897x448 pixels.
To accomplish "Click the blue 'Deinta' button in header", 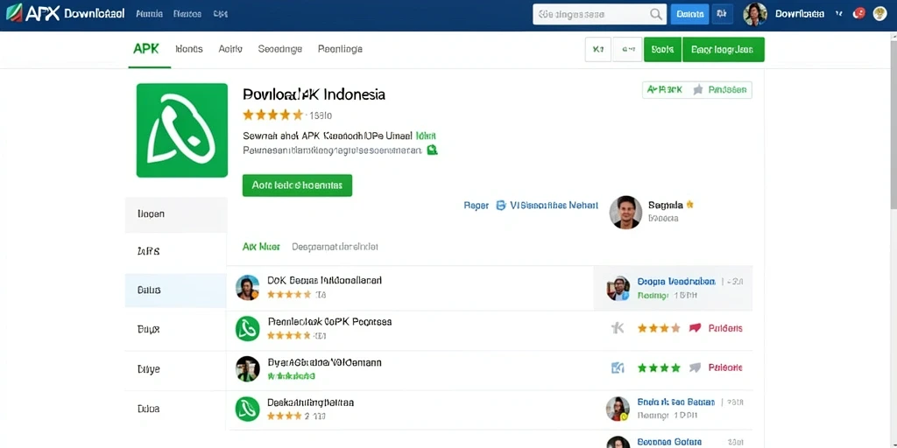I will 689,14.
